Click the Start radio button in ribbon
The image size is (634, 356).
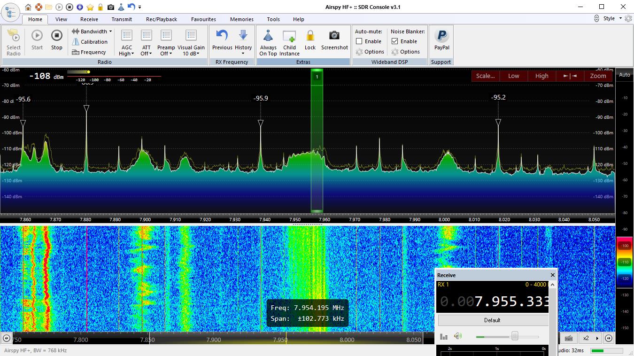[x=37, y=40]
